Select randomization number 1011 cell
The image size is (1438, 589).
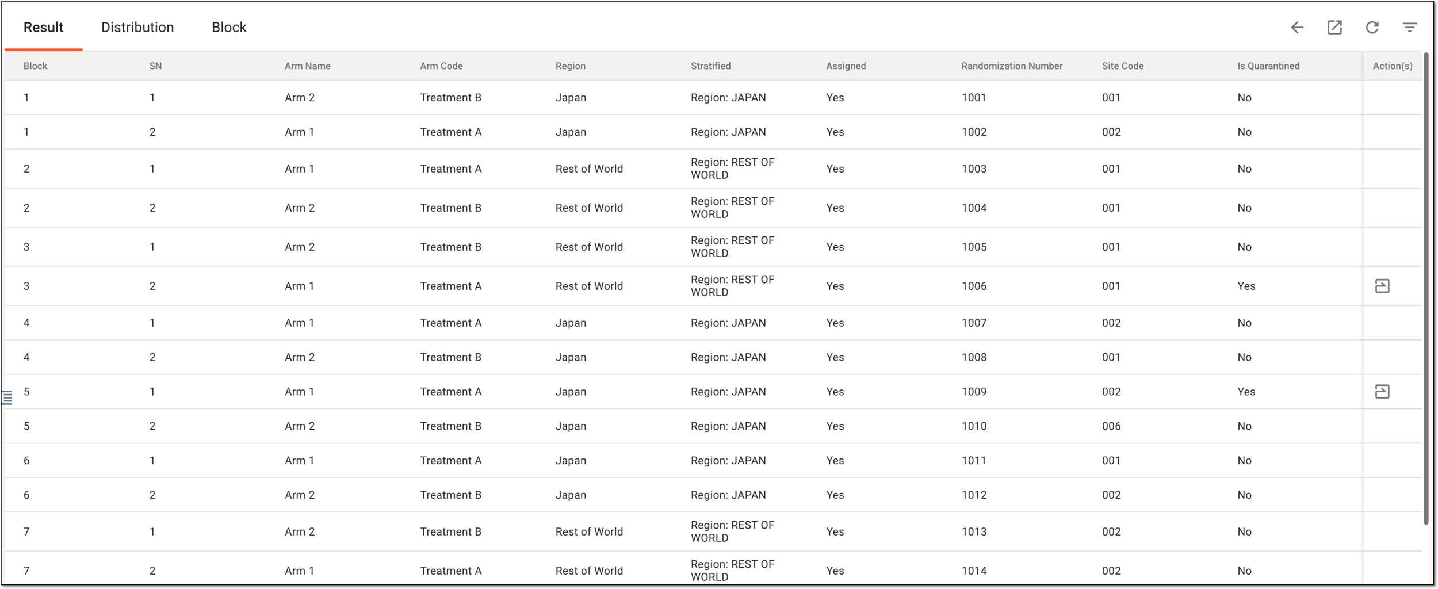pyautogui.click(x=974, y=461)
